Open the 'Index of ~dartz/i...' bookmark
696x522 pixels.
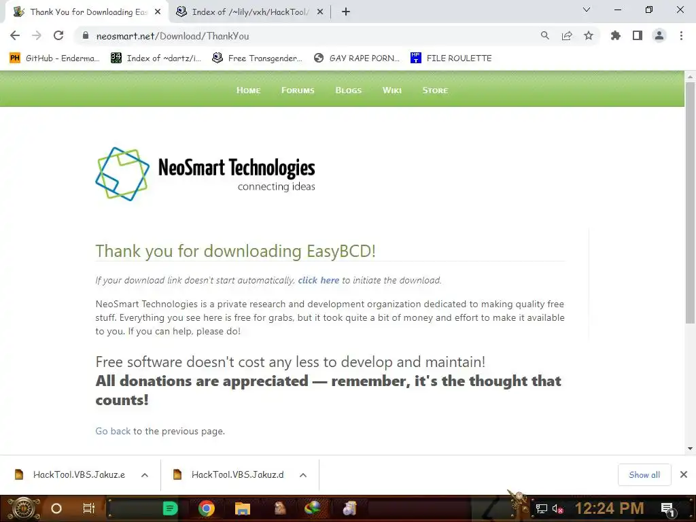156,58
